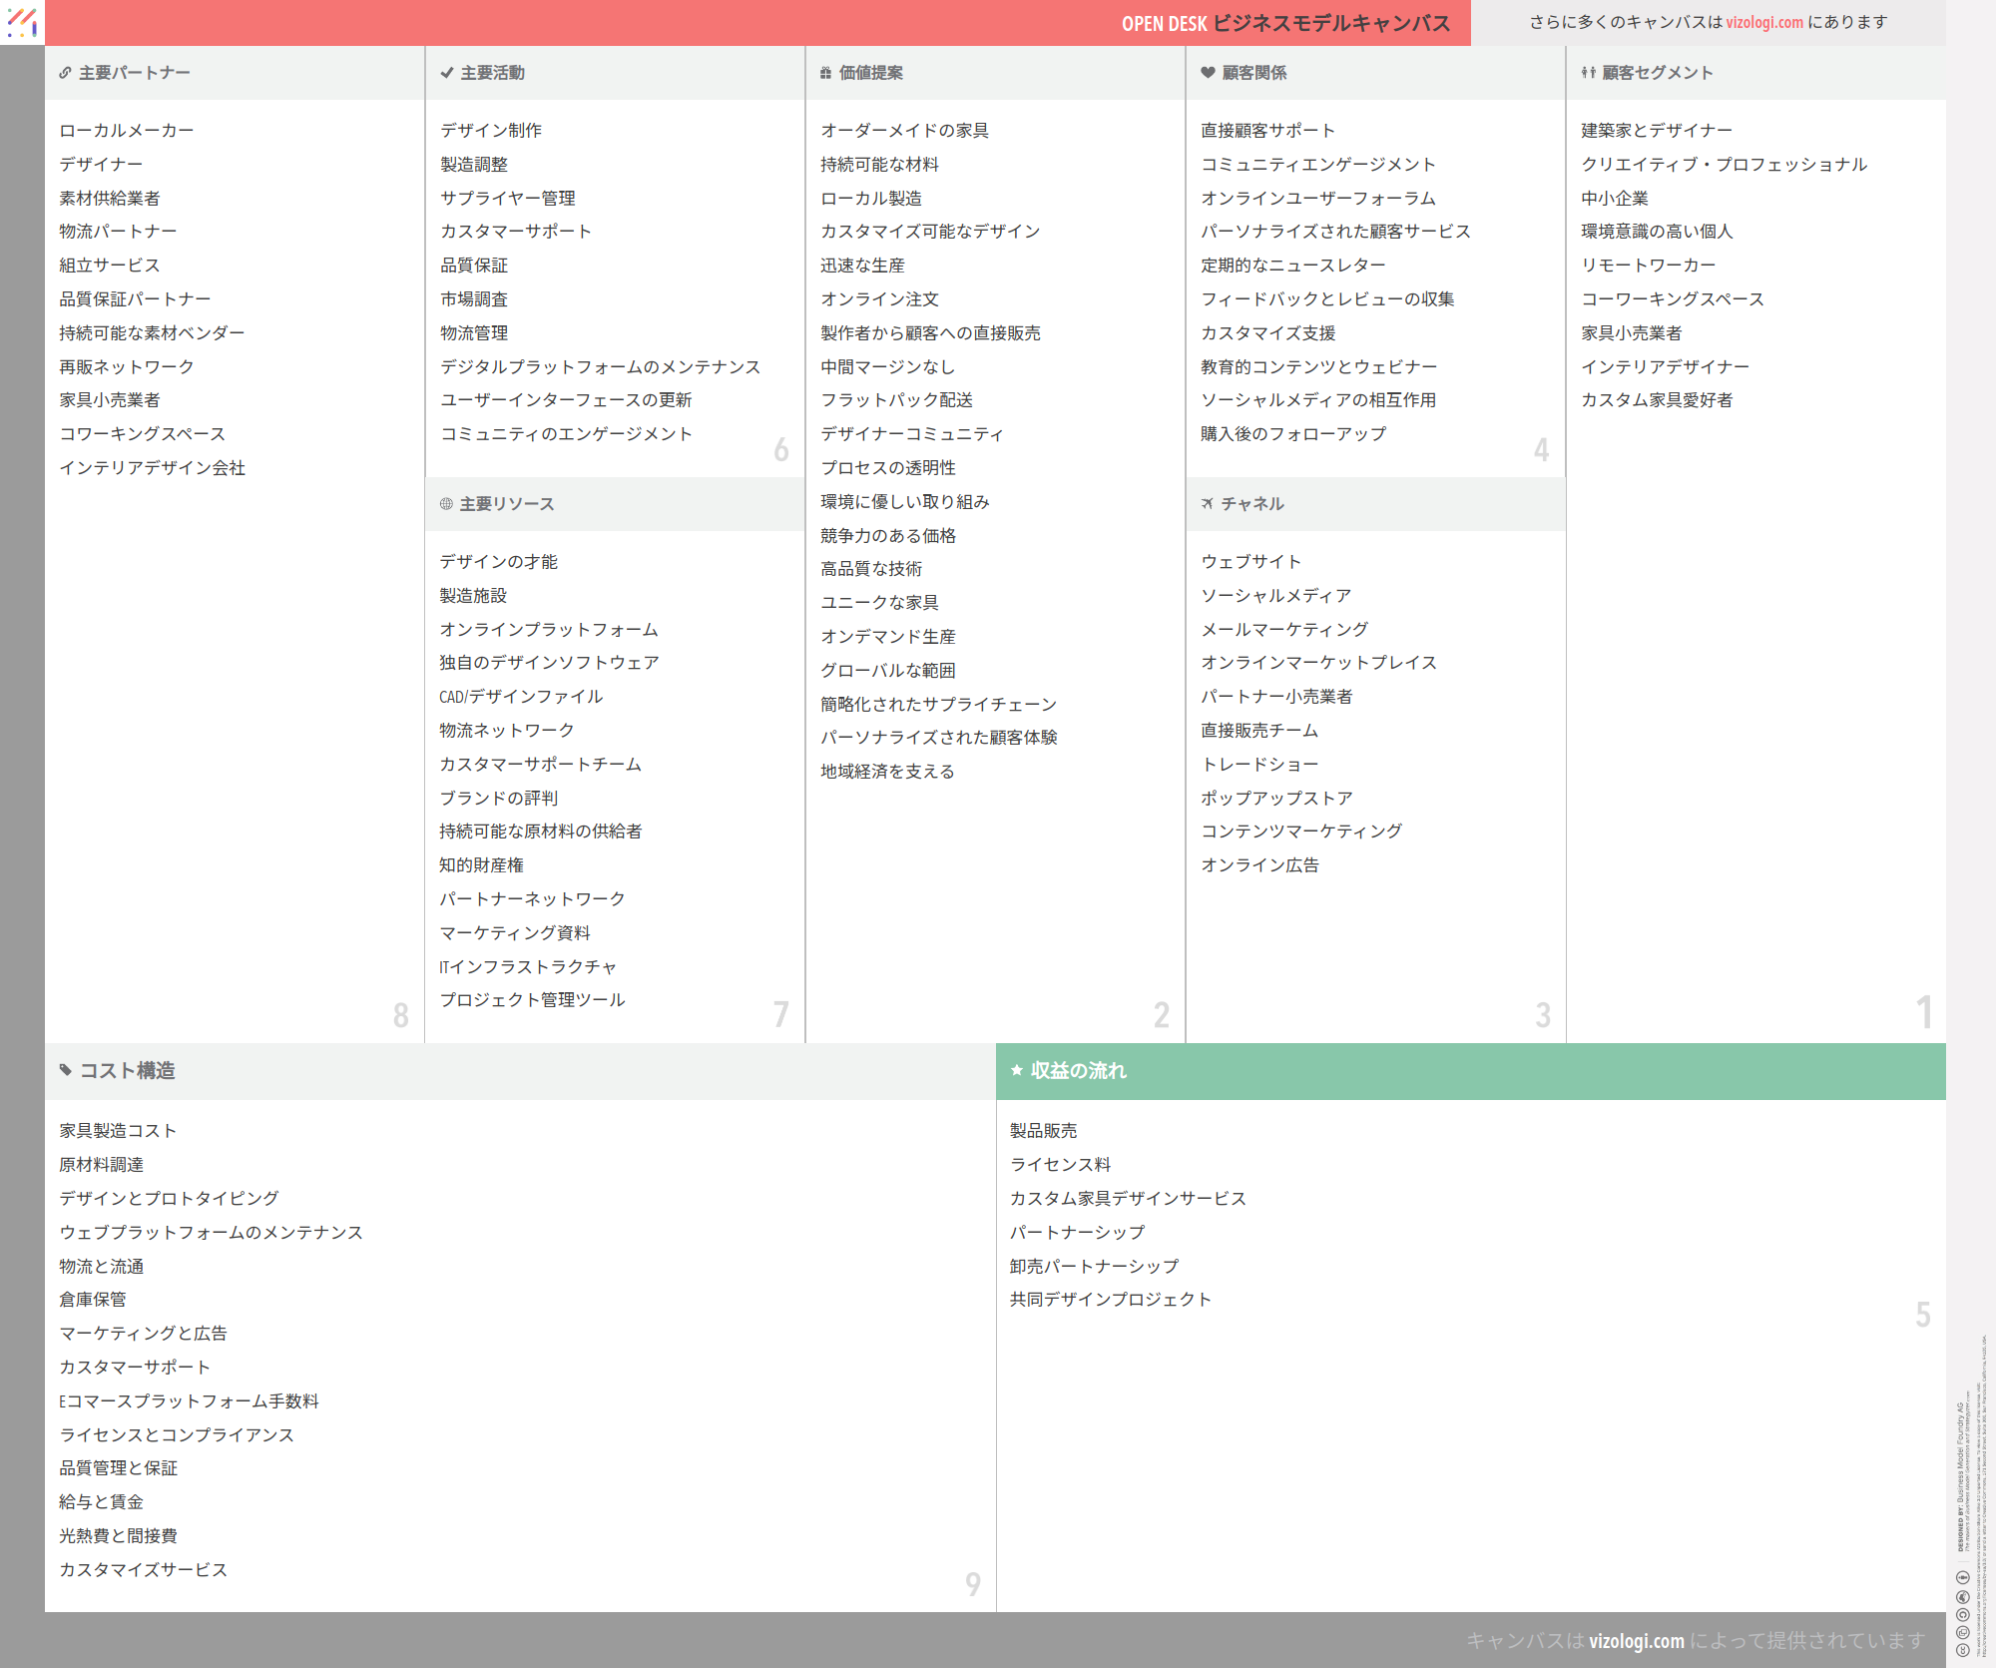Open the vizologi.com link in the footer
1996x1668 pixels.
(x=1636, y=1641)
